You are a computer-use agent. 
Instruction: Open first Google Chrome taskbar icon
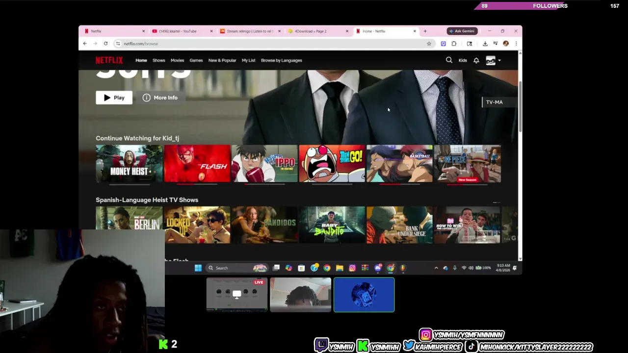click(327, 268)
